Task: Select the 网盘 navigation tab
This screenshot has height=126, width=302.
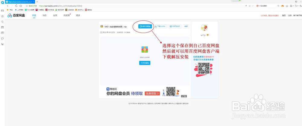Action: point(34,15)
